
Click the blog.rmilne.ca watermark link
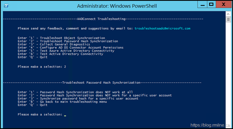click(x=211, y=125)
